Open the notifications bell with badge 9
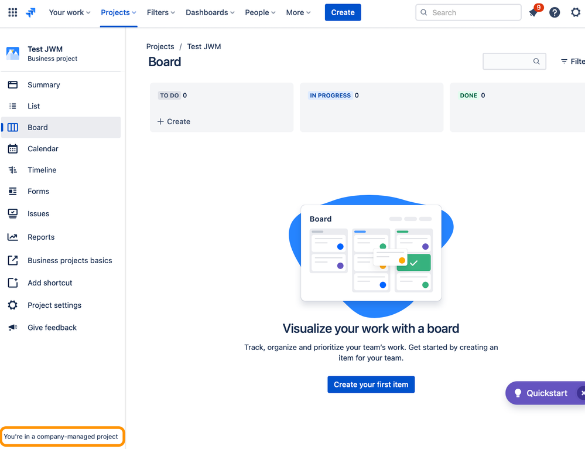 (x=533, y=12)
